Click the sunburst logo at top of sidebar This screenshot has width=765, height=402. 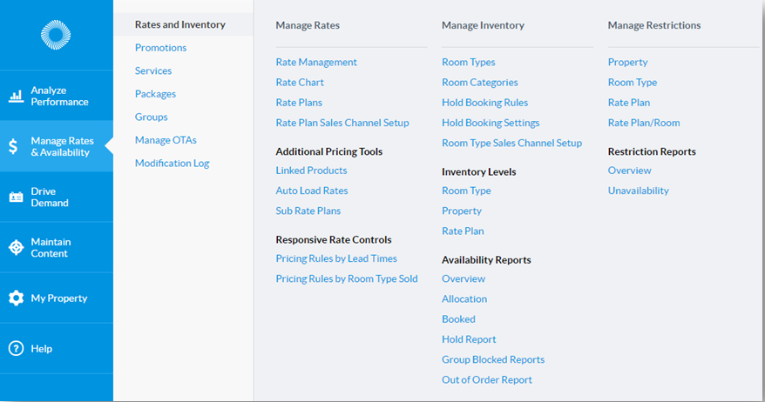pos(56,35)
